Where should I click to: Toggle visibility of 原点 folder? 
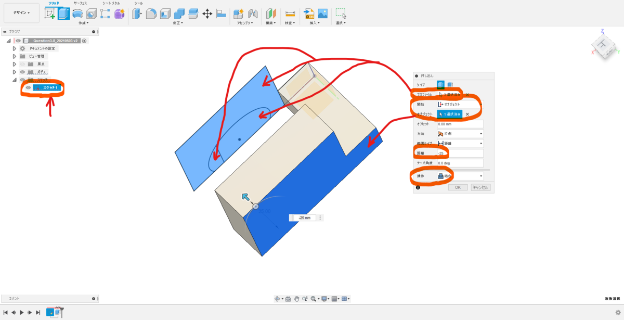(22, 64)
